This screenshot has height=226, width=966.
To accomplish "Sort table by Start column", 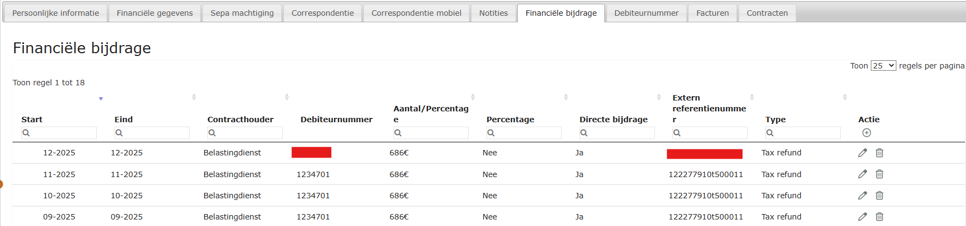I will click(x=33, y=120).
